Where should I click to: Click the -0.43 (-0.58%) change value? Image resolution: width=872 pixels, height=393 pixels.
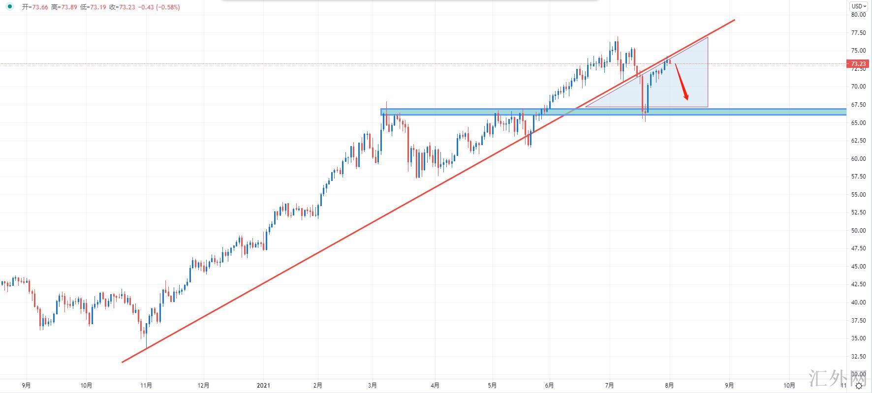[159, 7]
